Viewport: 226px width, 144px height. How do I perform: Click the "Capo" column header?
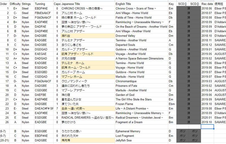57,4
